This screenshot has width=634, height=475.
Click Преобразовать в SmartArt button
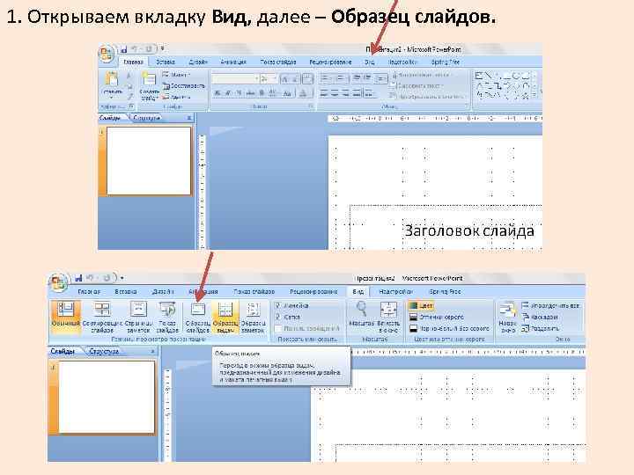(428, 96)
